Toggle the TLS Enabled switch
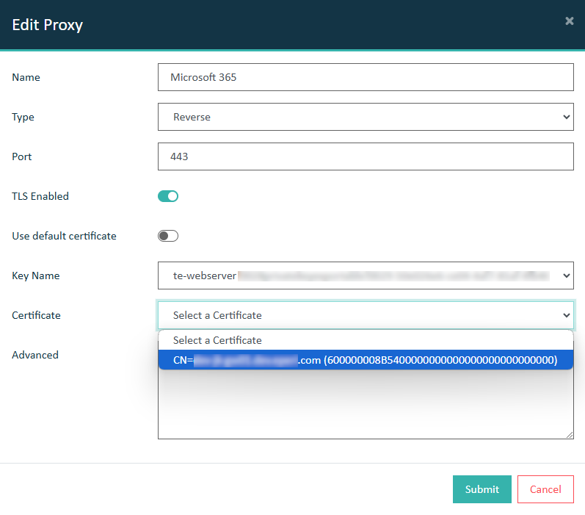The height and width of the screenshot is (515, 585). (x=168, y=196)
